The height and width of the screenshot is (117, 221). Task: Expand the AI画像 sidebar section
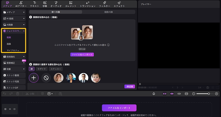click(14, 25)
